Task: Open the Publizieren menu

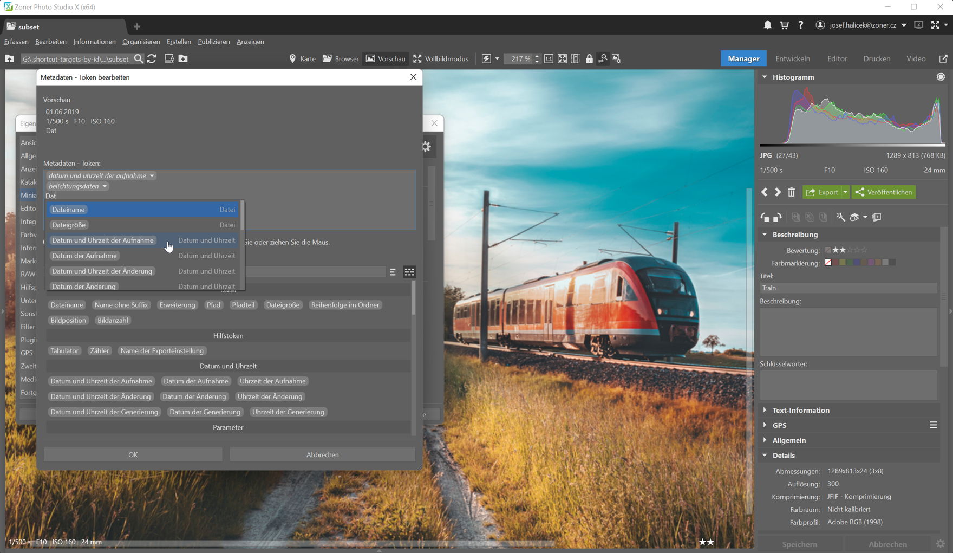Action: pos(213,41)
